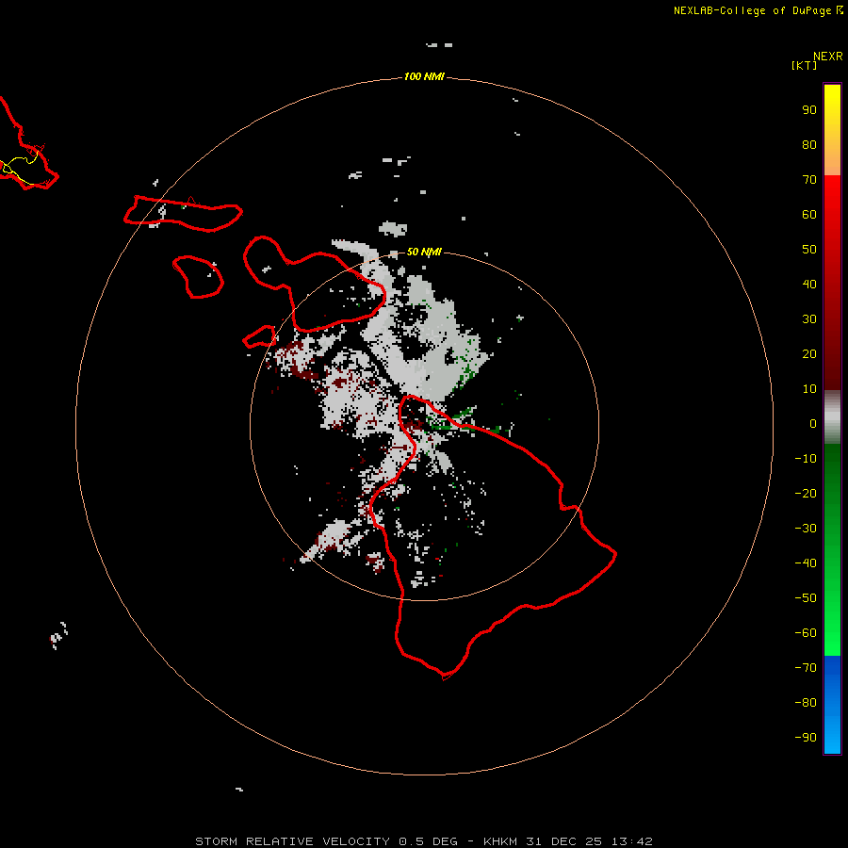
Task: Pick the 90 value on velocity scale
Action: 809,110
